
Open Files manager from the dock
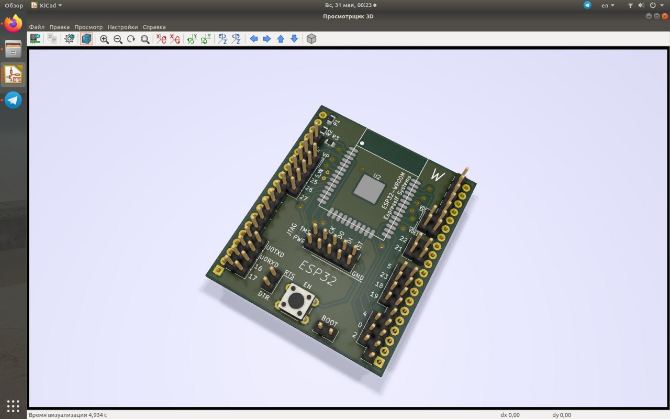[13, 50]
